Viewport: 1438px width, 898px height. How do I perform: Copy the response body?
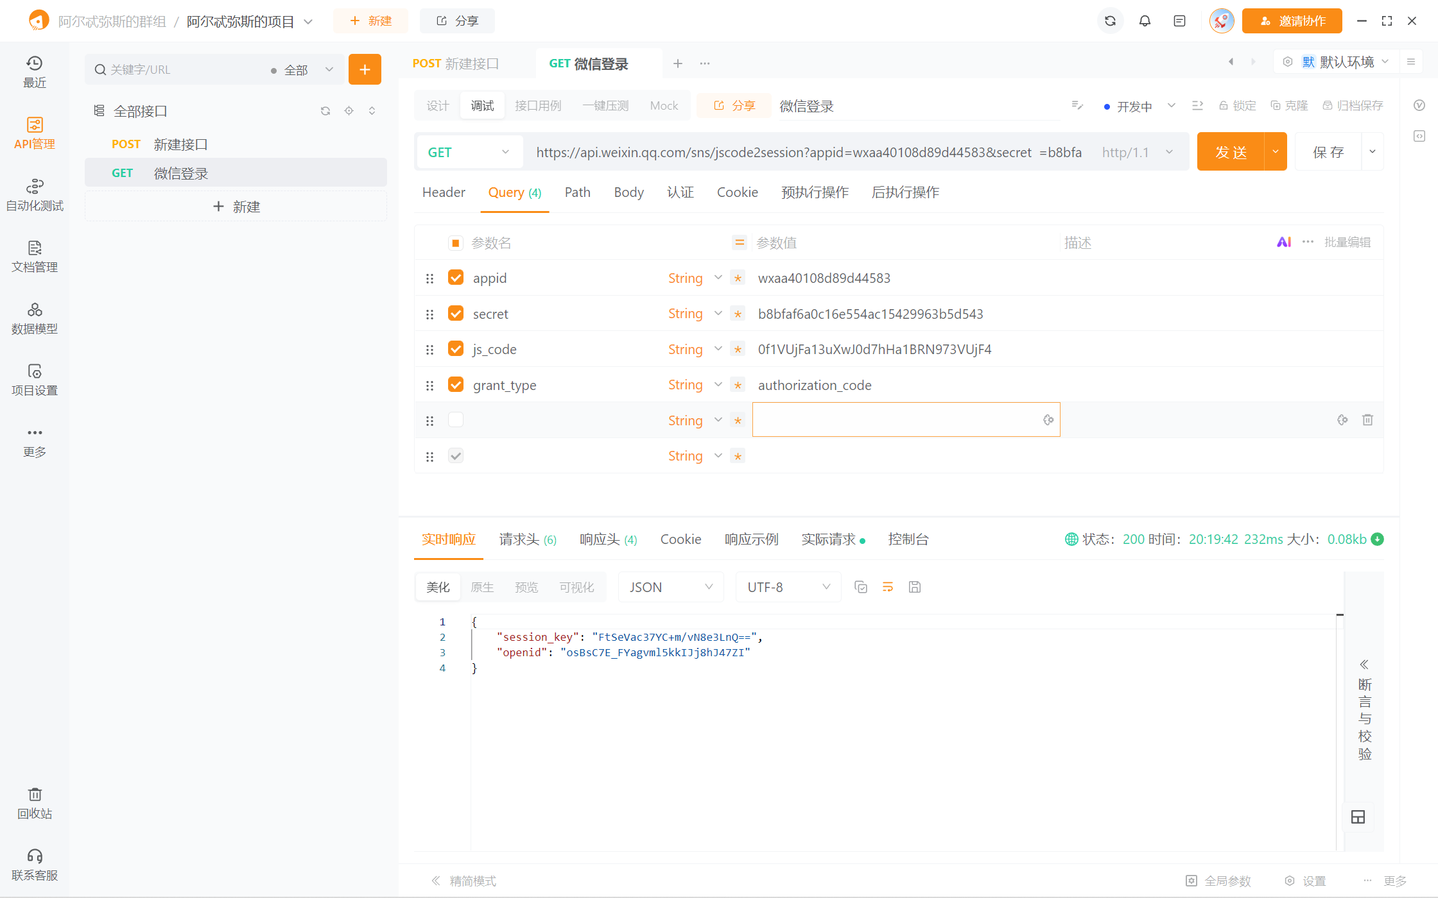pos(861,587)
